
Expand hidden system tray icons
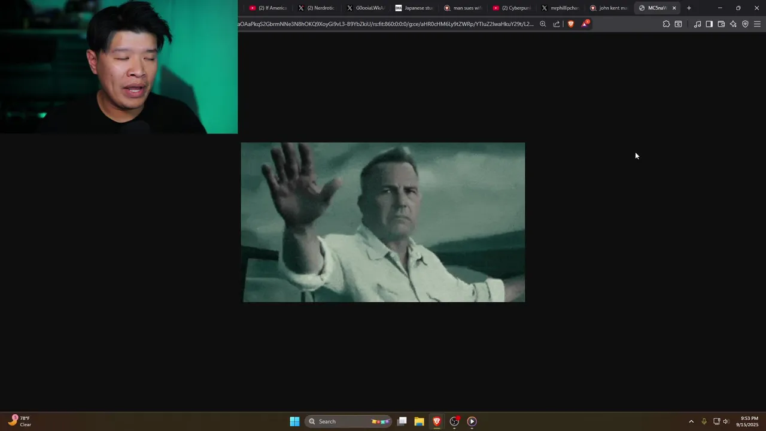tap(691, 421)
